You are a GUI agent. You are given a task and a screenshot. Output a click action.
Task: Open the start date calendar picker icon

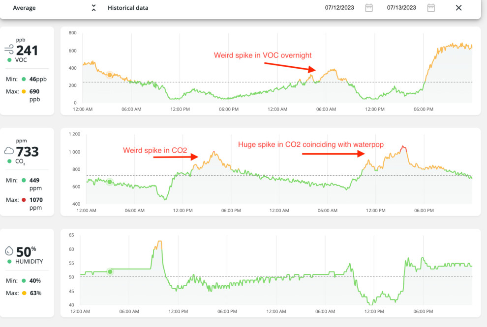369,8
